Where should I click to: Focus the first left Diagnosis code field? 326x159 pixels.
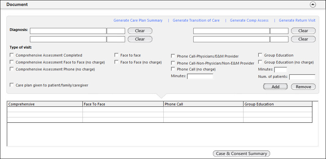(x=116, y=31)
